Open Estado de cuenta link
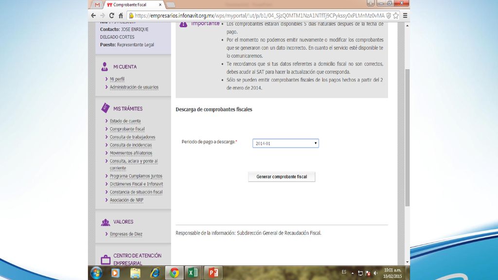This screenshot has height=280, width=498. point(125,121)
